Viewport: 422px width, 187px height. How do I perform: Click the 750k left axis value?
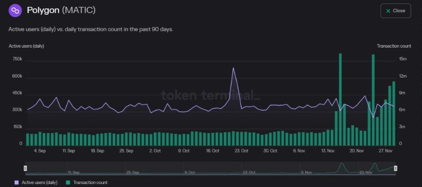(x=17, y=59)
